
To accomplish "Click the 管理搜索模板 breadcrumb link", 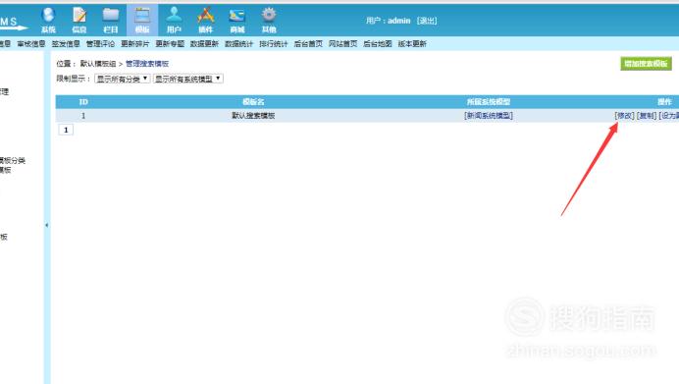I will coord(147,64).
